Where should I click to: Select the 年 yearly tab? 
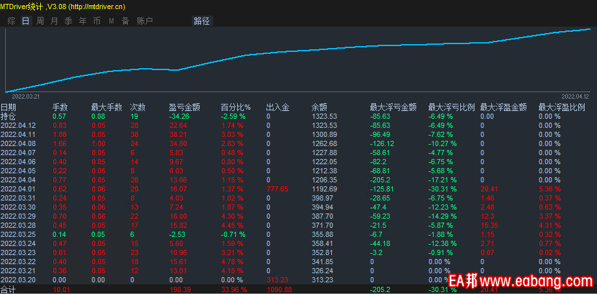(x=82, y=21)
